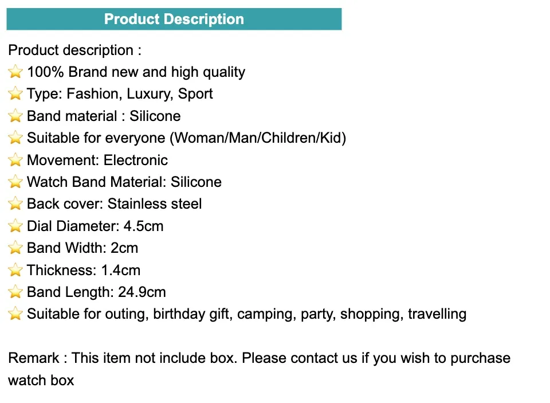550x403 pixels.
Task: Click the "(Woman/Man/Children/Kid)" text
Action: tap(260, 138)
